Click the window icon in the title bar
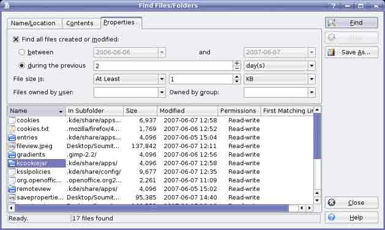 7,6
